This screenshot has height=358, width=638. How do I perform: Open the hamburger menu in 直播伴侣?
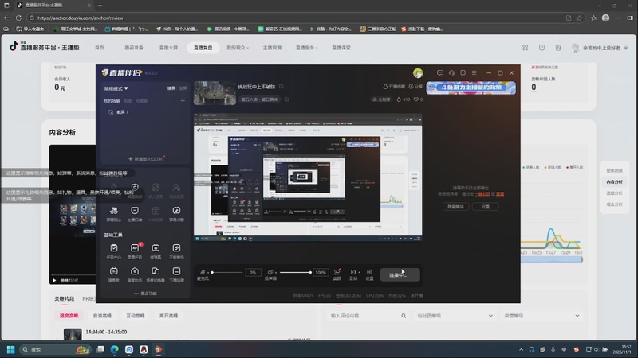[x=474, y=72]
